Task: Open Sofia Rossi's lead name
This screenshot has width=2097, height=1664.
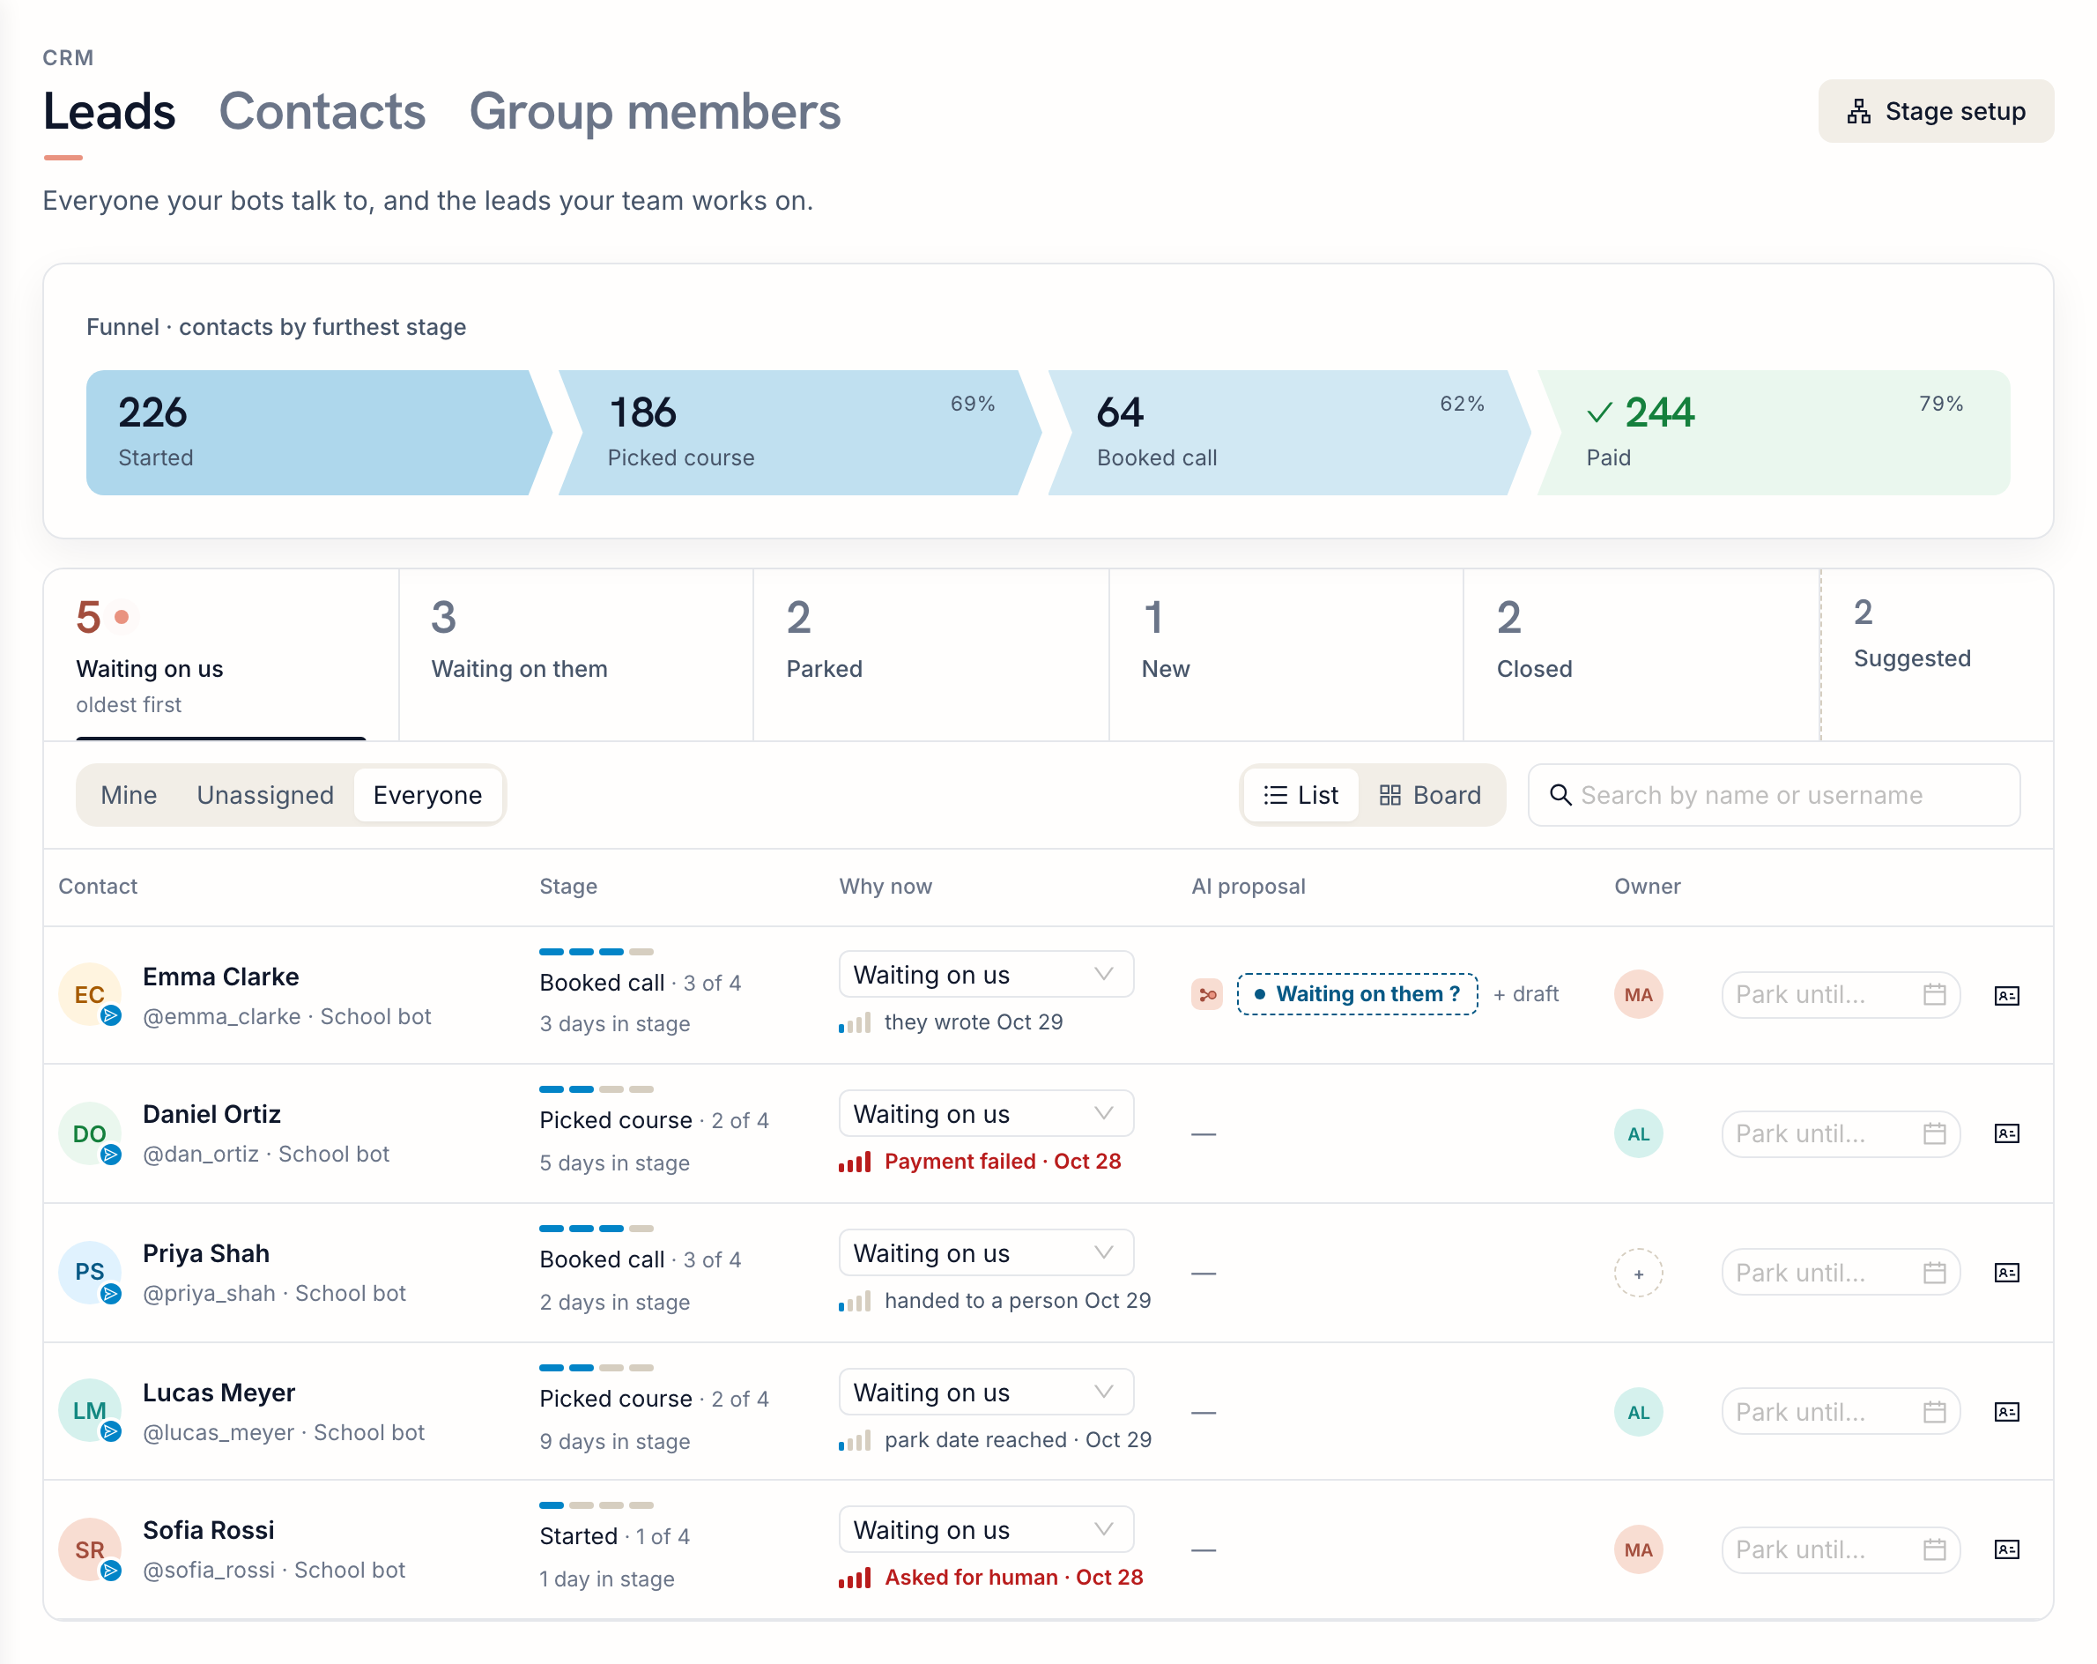Action: pos(208,1530)
